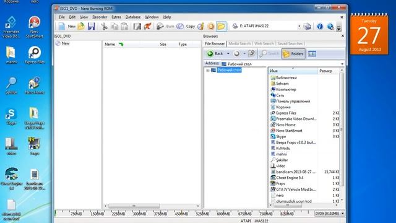Screen dimensions: 396x223
Task: Click the up one level folder icon
Action: coord(252,54)
